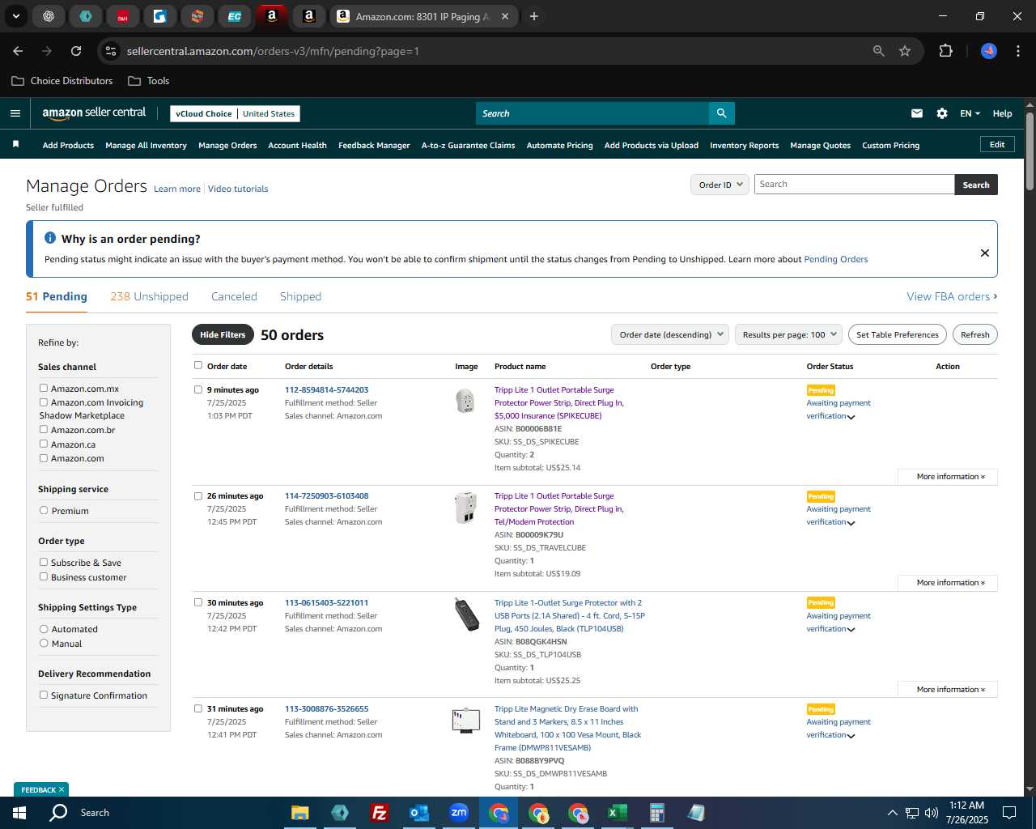Open Zoom from the taskbar
The height and width of the screenshot is (829, 1036).
click(x=459, y=813)
